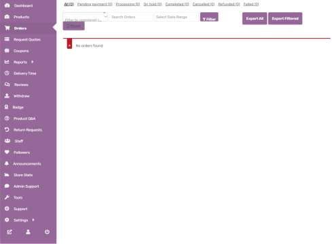The image size is (332, 244).
Task: Click the Products briefcase icon
Action: 7,17
